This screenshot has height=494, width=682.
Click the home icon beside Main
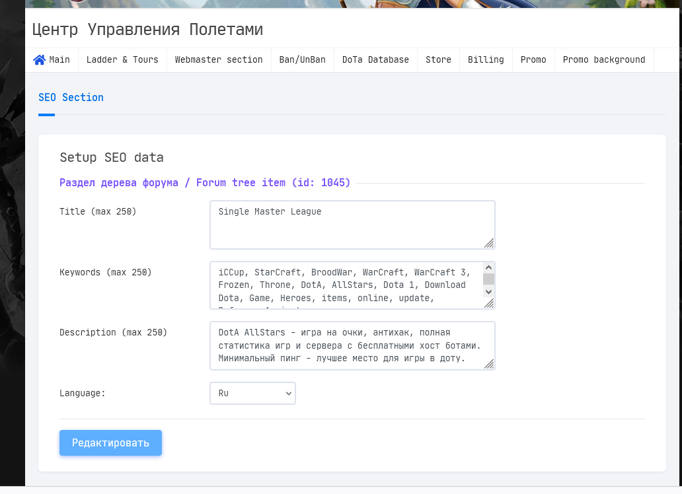pyautogui.click(x=39, y=60)
